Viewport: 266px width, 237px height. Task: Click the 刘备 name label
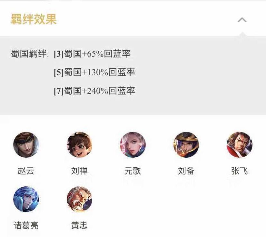pyautogui.click(x=186, y=171)
